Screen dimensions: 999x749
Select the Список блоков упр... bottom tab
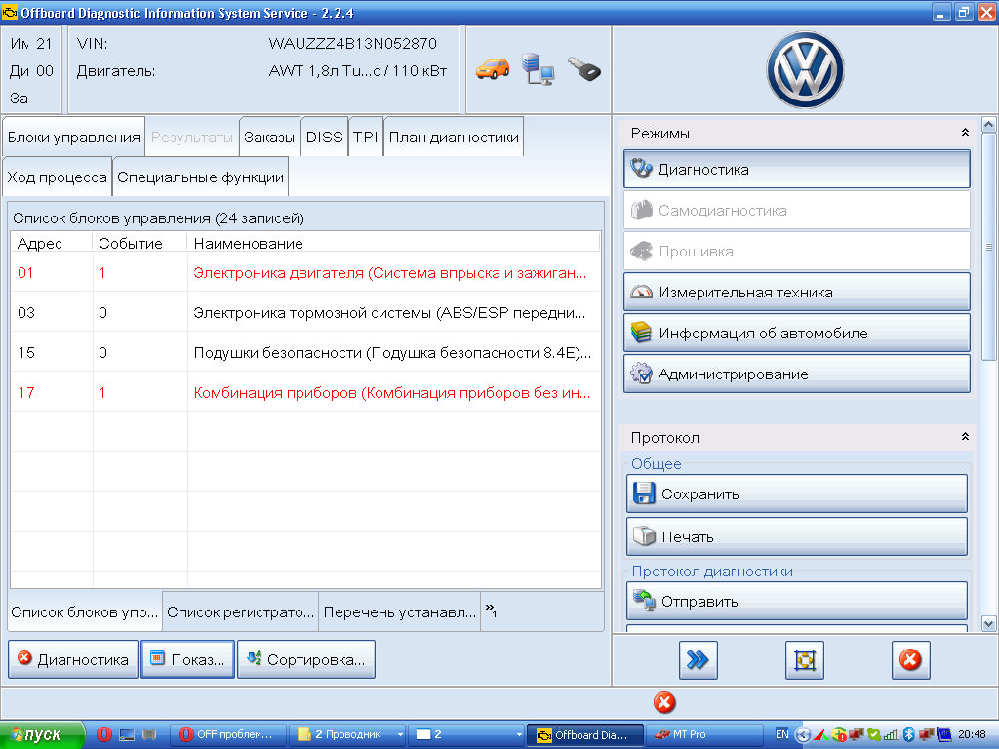pos(85,612)
